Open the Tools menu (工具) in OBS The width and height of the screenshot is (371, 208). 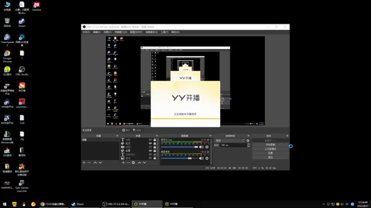165,32
